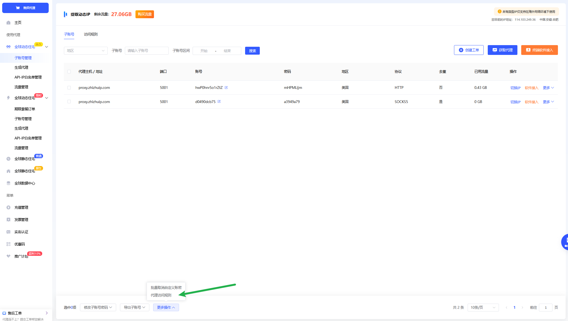This screenshot has width=568, height=321.
Task: Open floating chat support bubble
Action: click(x=565, y=242)
